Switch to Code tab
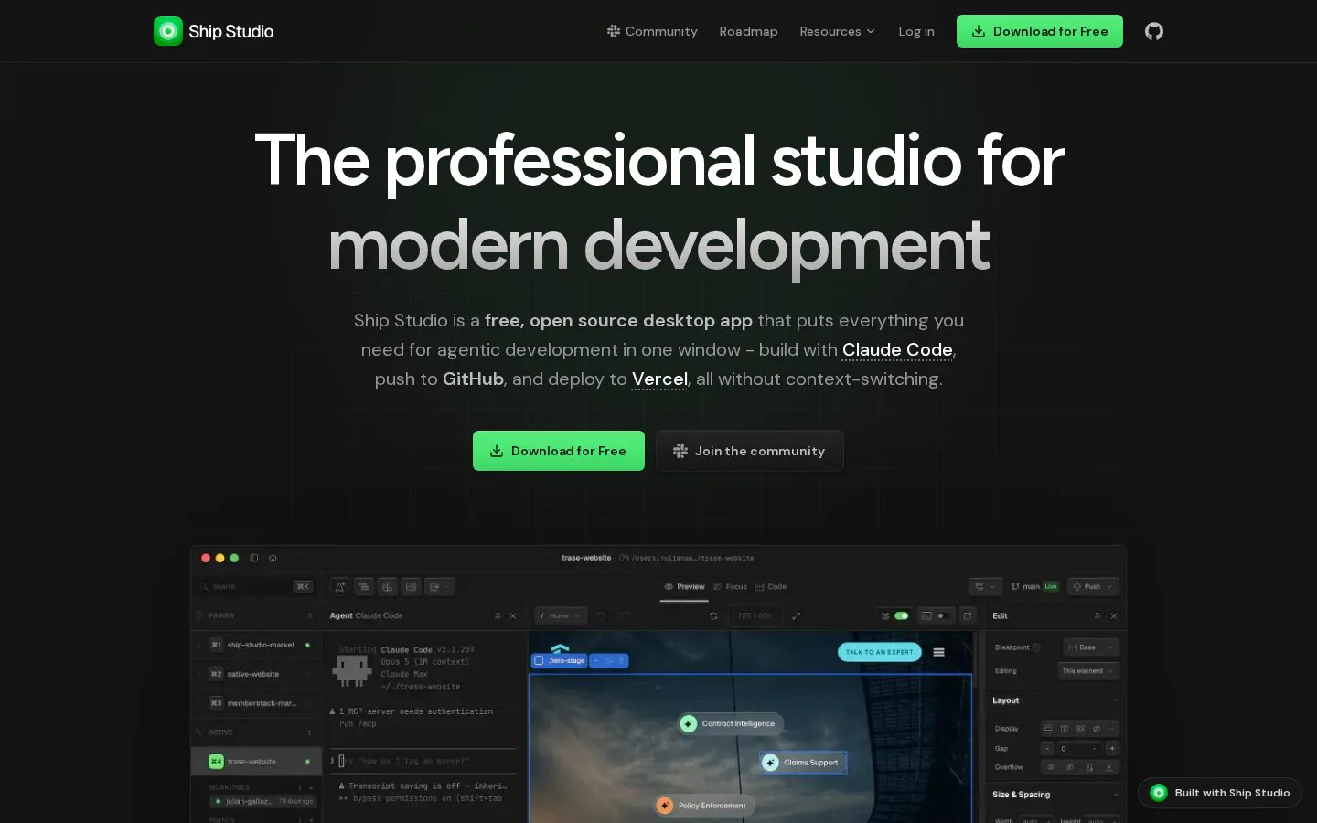This screenshot has width=1317, height=823. [771, 587]
